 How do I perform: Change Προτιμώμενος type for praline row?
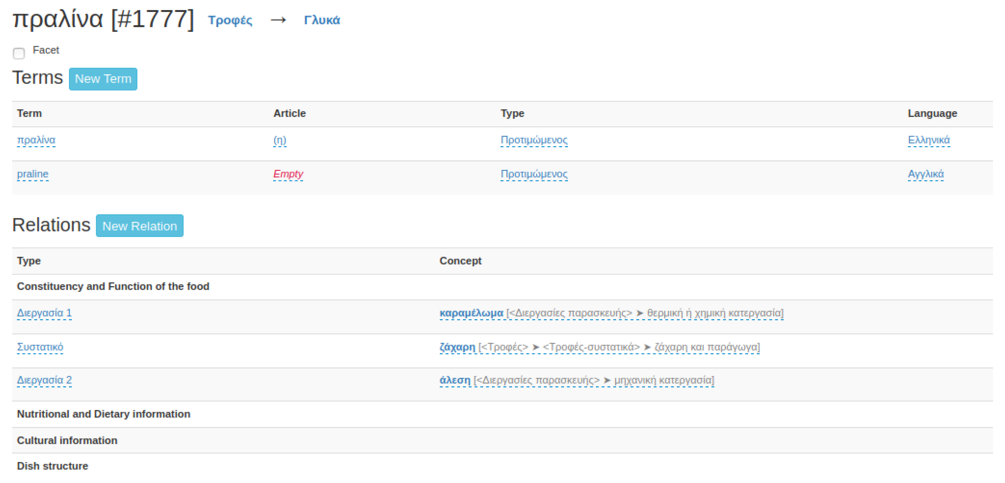click(534, 174)
